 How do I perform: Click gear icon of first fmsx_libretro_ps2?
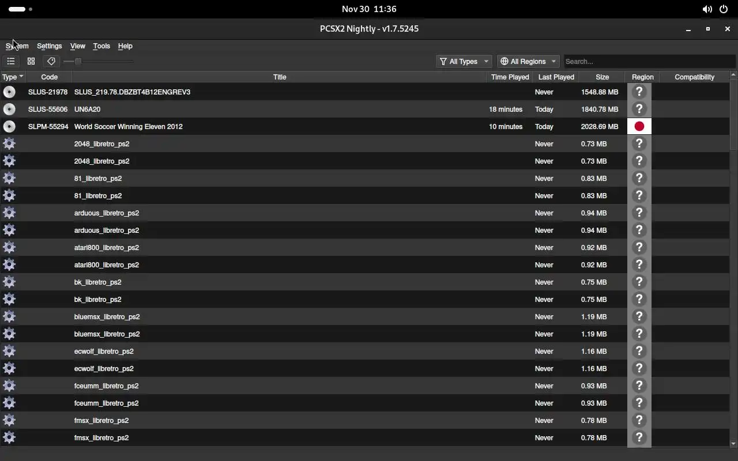[x=9, y=420]
